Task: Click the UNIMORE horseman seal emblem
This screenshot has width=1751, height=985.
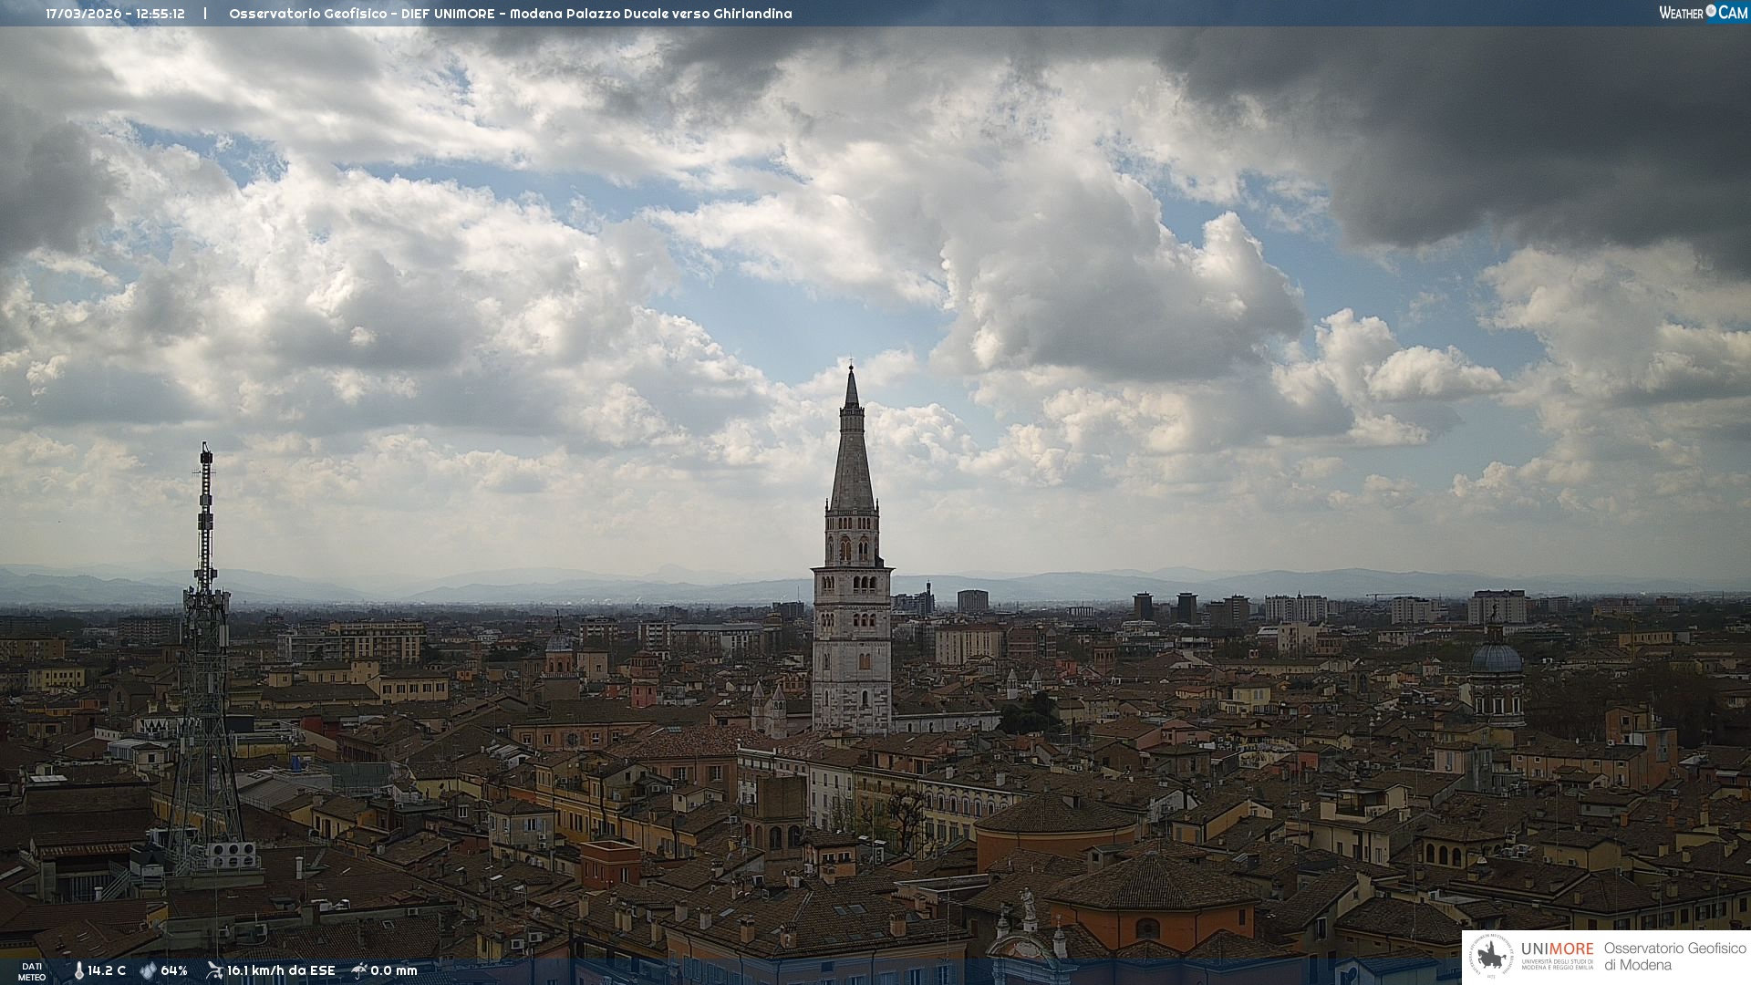Action: 1491,957
